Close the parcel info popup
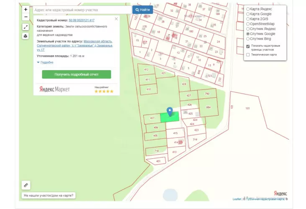Screen dimensions: 306x209 116,19
